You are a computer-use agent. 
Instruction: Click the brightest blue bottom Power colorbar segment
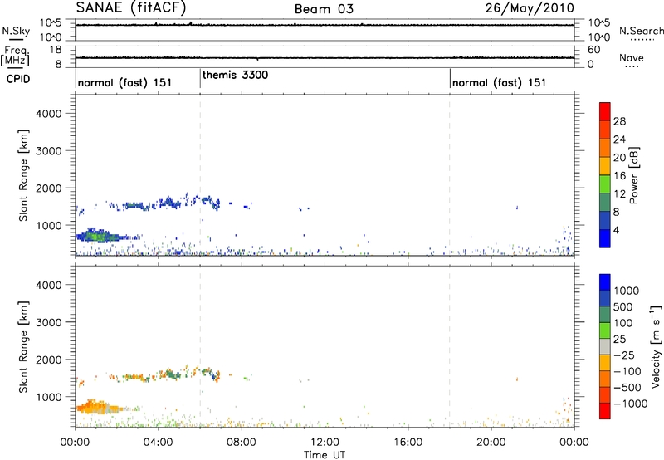coord(605,238)
